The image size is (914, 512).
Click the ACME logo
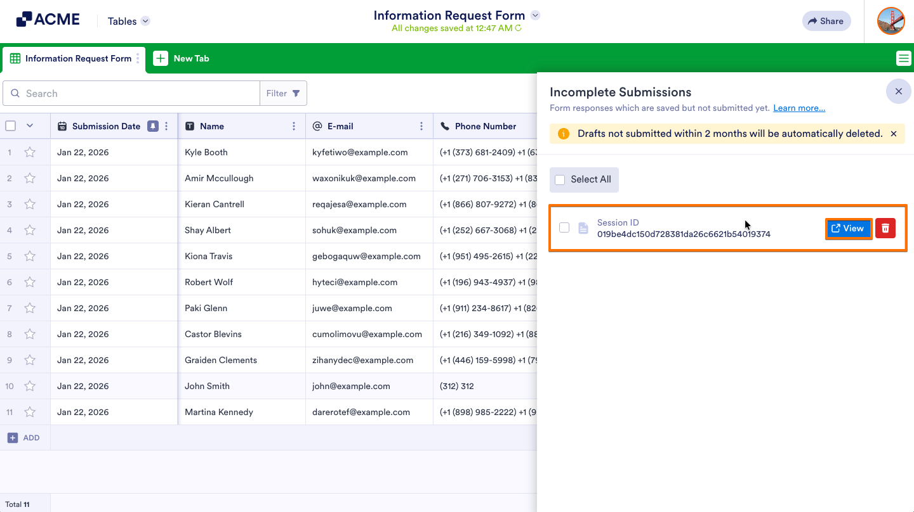point(48,18)
